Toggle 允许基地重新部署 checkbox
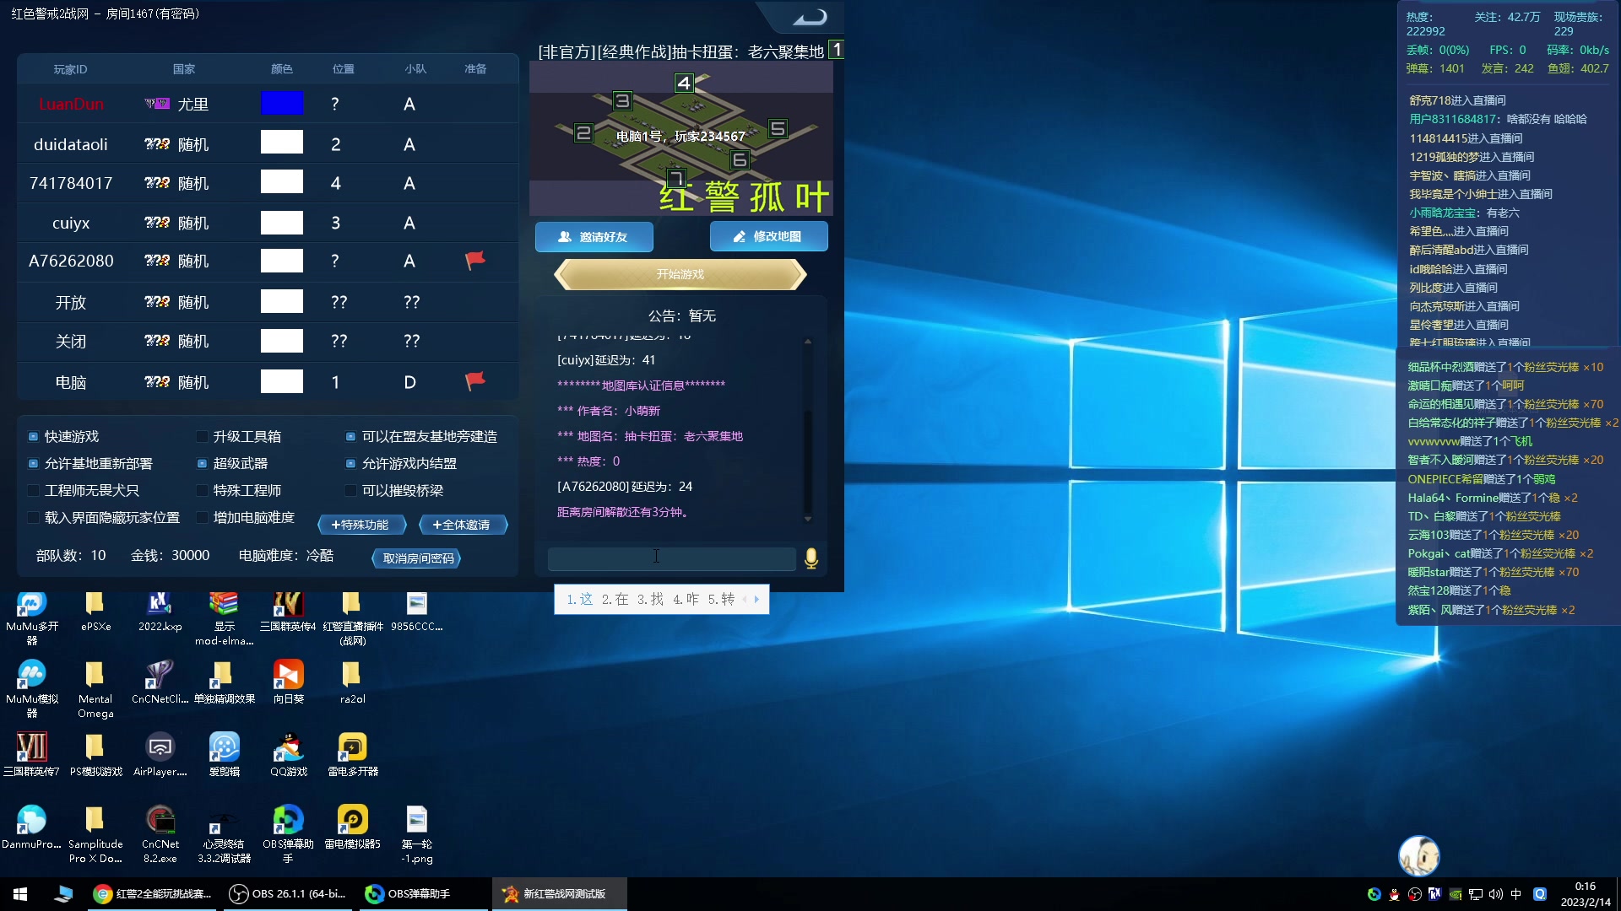This screenshot has width=1621, height=911. point(33,464)
